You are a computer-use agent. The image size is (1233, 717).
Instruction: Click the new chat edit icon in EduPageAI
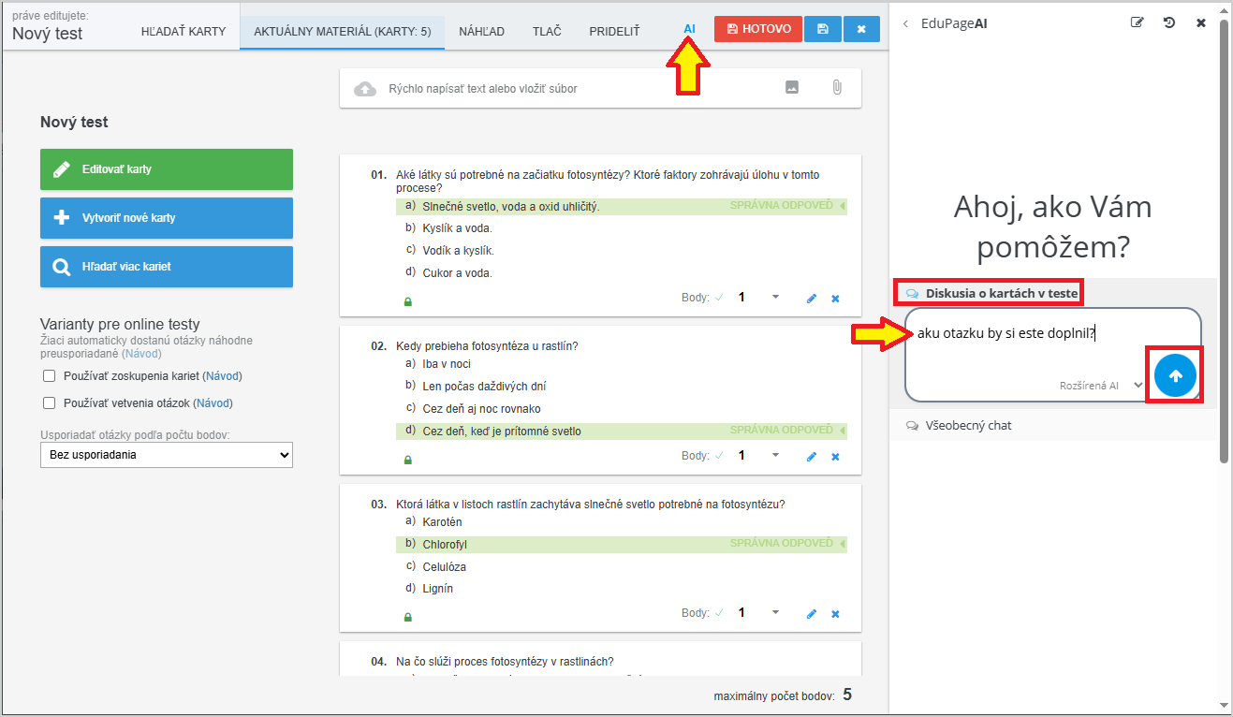click(1137, 23)
